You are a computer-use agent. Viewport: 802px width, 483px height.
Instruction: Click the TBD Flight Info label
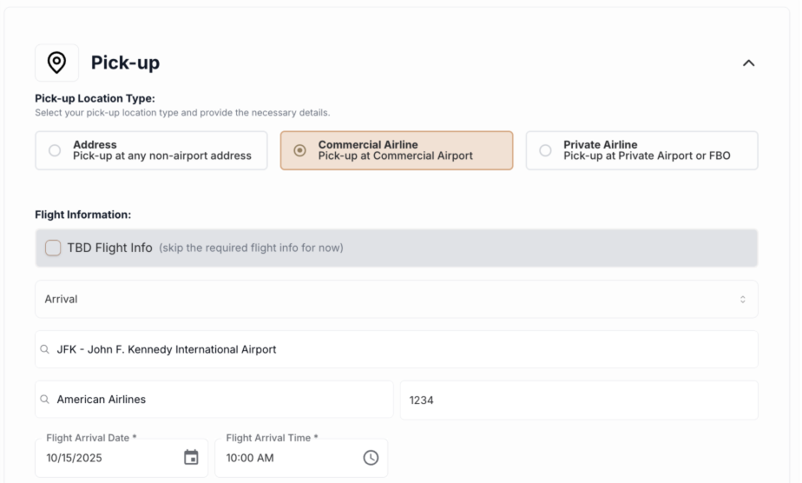click(x=109, y=248)
